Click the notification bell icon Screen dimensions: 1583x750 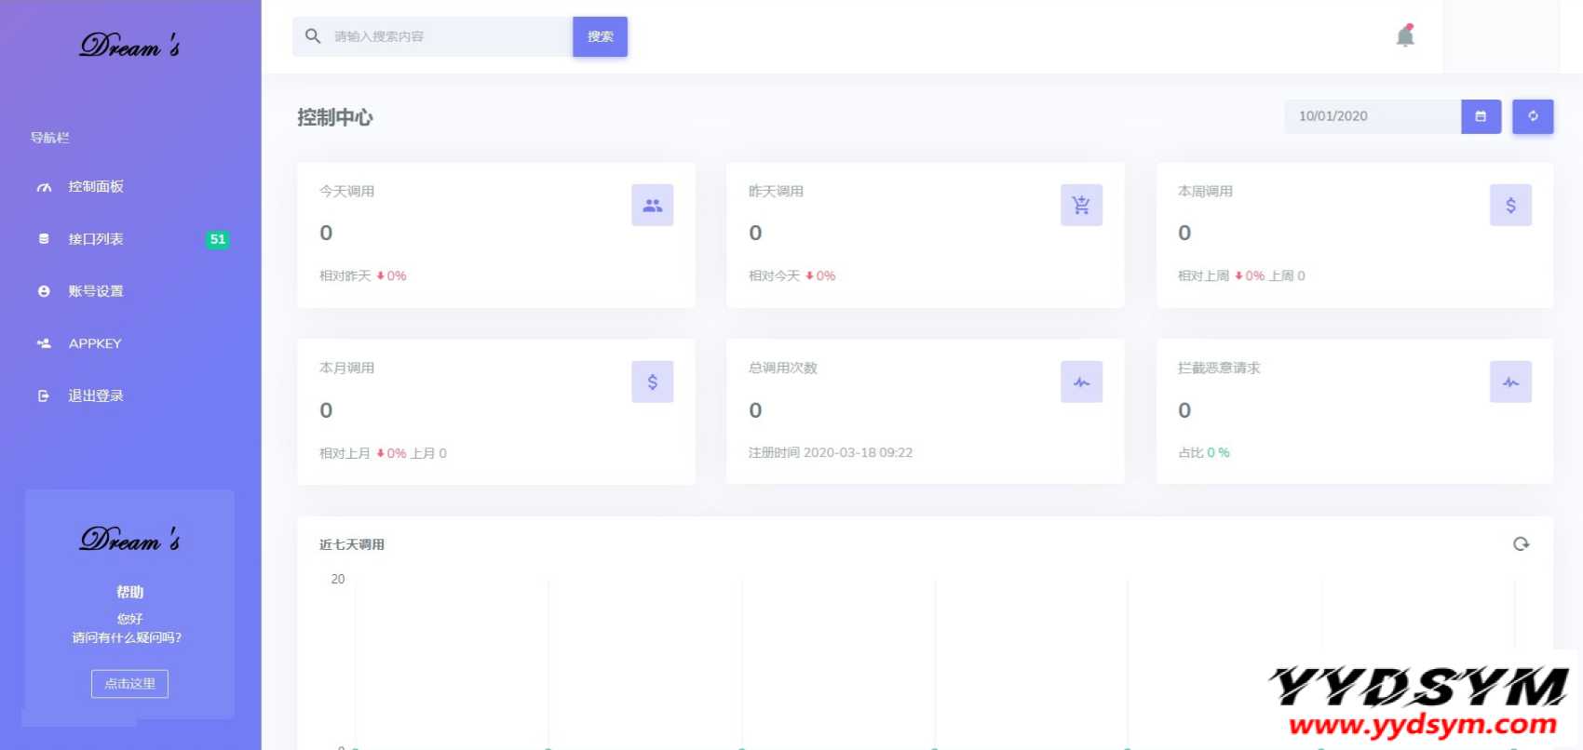[x=1405, y=36]
